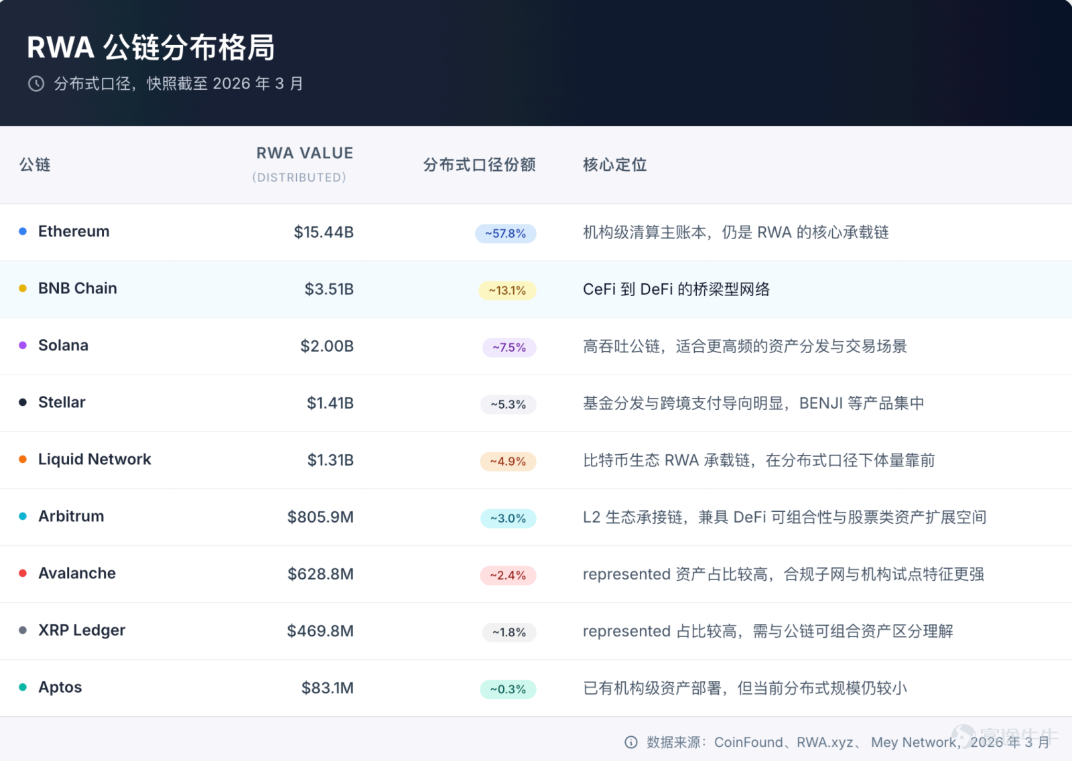The height and width of the screenshot is (761, 1072).
Task: Click the $15.44B value
Action: (324, 232)
